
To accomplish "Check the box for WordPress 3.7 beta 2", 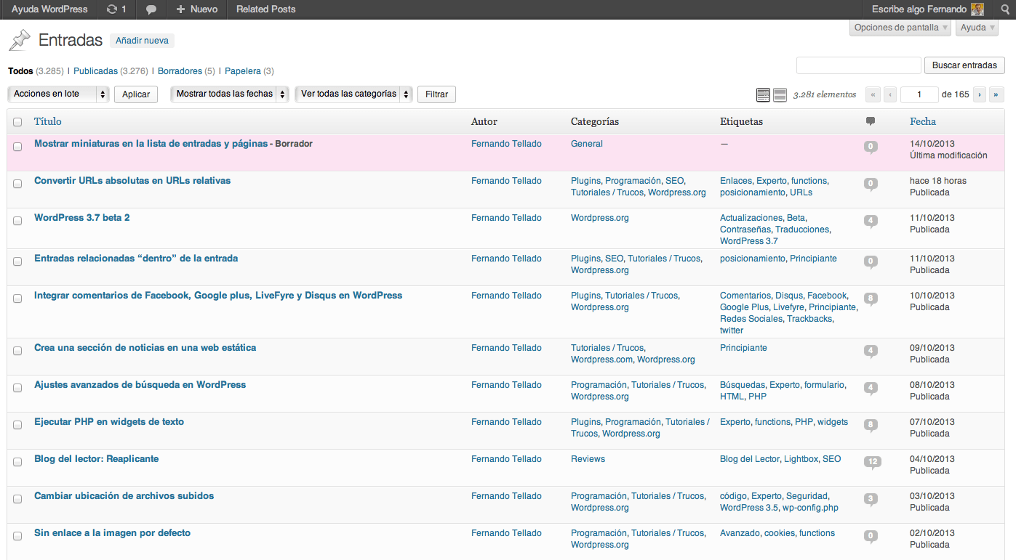I will click(x=17, y=221).
